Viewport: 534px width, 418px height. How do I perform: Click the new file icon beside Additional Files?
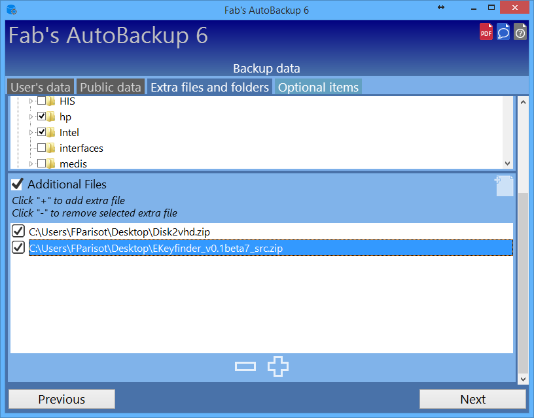pos(504,186)
